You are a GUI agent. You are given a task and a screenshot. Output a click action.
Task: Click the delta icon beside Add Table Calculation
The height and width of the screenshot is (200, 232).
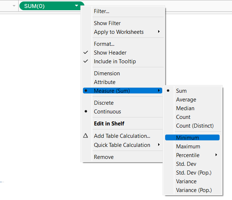click(x=85, y=136)
